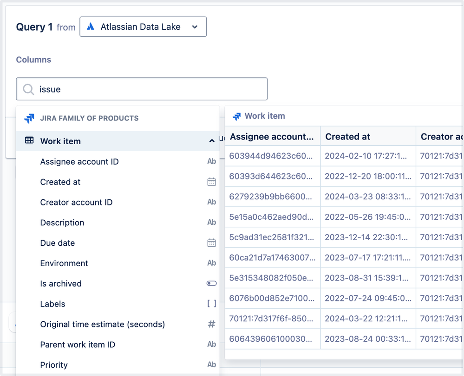
Task: Click preview cell '2023-07-17 17:21:11...'
Action: pos(368,258)
